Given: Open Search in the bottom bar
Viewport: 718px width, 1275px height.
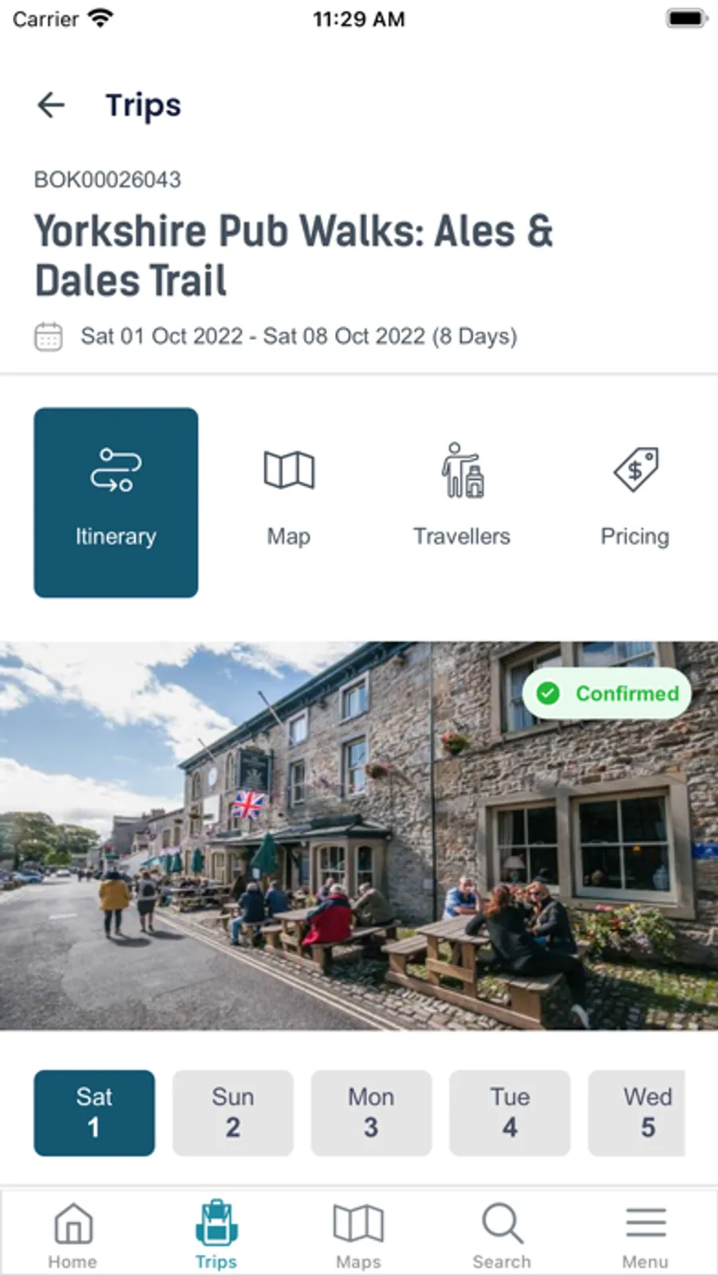Looking at the screenshot, I should [x=502, y=1235].
